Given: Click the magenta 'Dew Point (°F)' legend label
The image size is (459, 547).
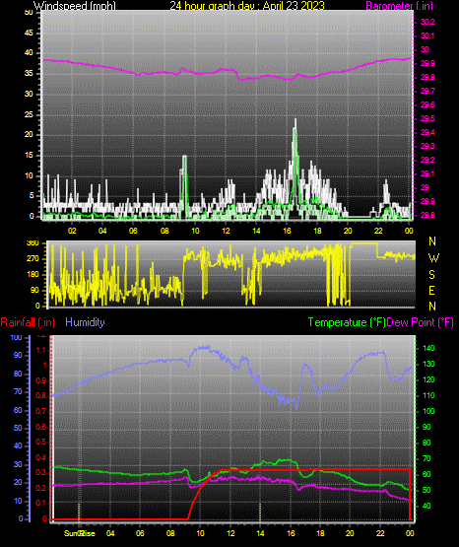Looking at the screenshot, I should click(x=420, y=322).
